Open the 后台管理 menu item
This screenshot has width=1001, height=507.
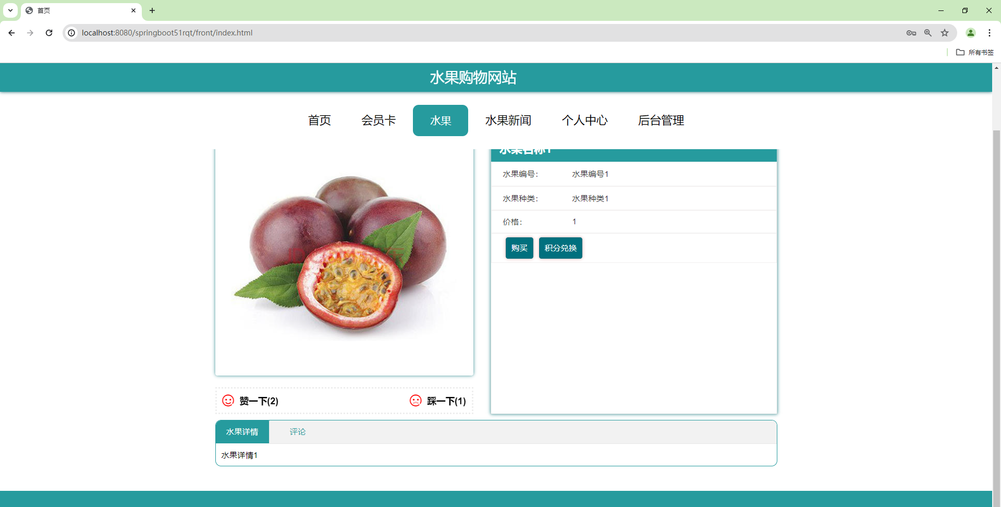(x=661, y=120)
